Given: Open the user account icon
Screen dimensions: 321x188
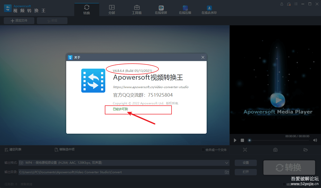Looking at the screenshot, I should pyautogui.click(x=282, y=4).
